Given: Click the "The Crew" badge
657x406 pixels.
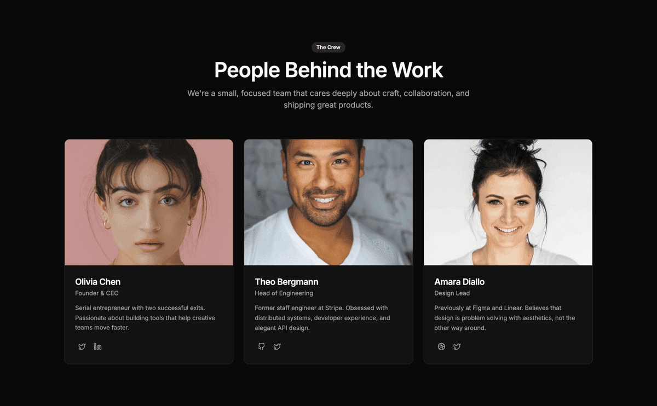Looking at the screenshot, I should [328, 48].
